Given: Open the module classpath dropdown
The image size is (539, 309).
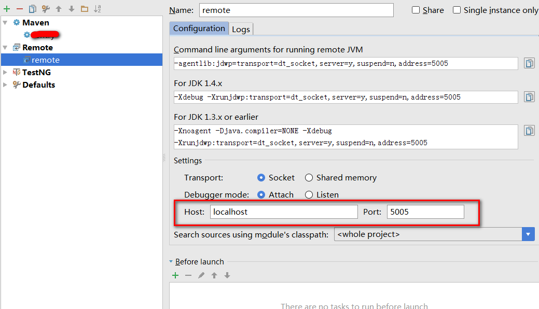Looking at the screenshot, I should (528, 234).
